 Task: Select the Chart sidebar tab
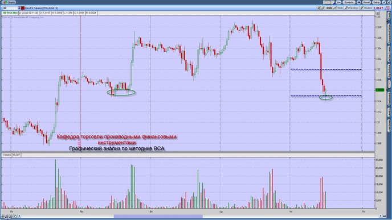click(389, 84)
